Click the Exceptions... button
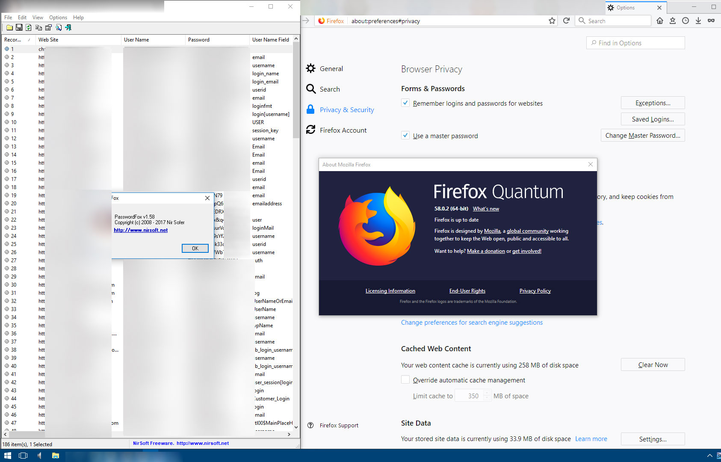 click(653, 103)
